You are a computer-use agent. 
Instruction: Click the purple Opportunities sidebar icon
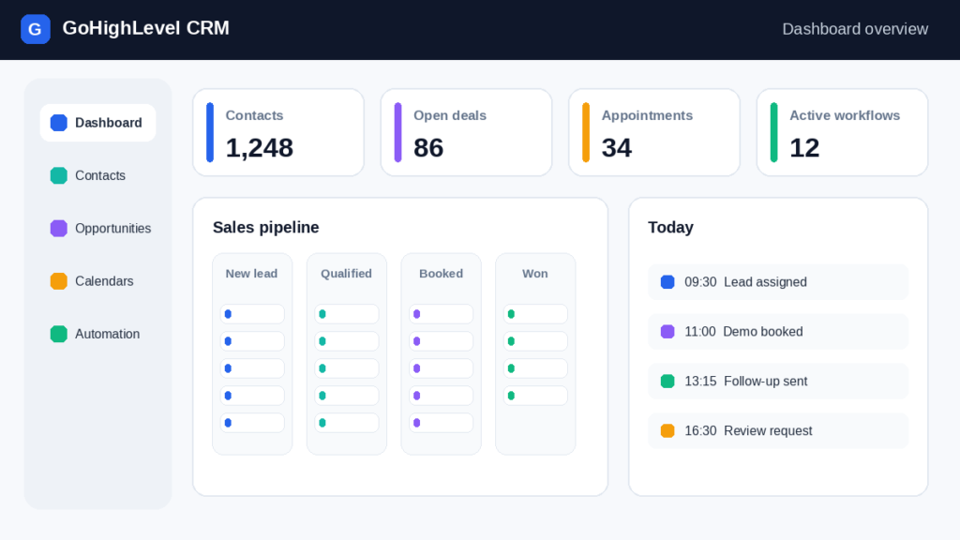click(59, 229)
